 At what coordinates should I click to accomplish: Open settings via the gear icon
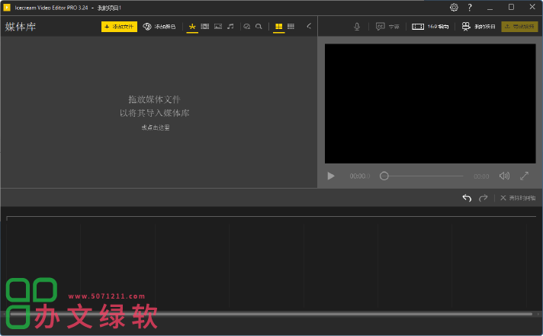coord(454,8)
